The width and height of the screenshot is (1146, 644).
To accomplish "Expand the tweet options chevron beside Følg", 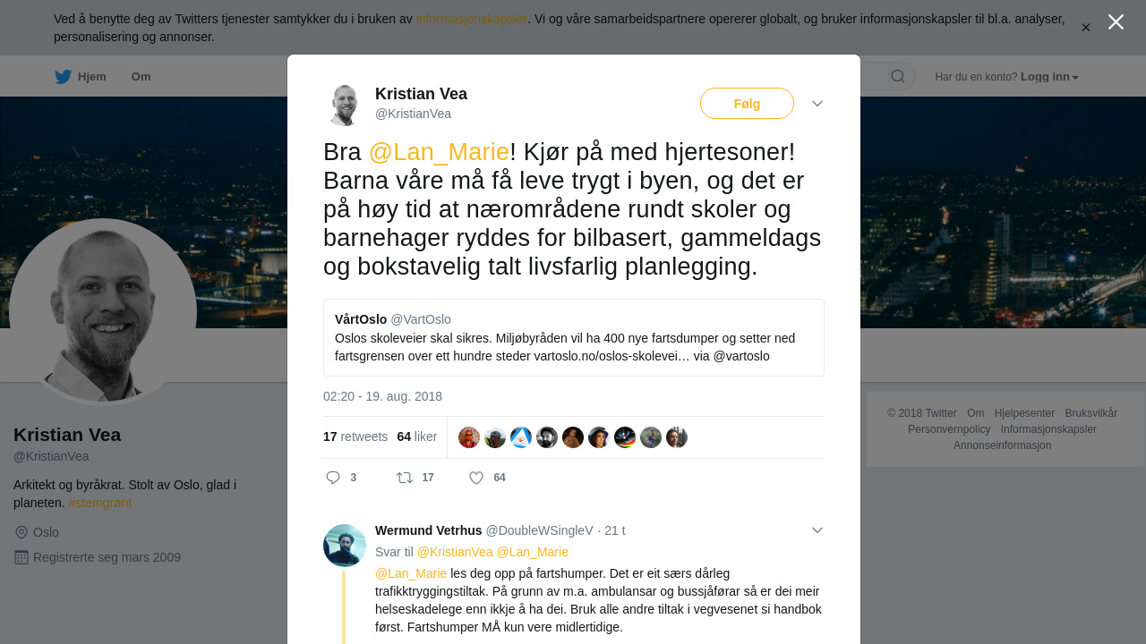I will coord(817,104).
